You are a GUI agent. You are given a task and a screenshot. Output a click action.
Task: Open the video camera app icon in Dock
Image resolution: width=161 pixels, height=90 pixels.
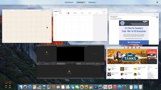point(101,87)
